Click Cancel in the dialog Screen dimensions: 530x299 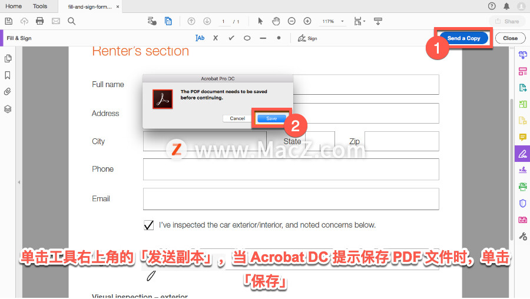pos(237,118)
